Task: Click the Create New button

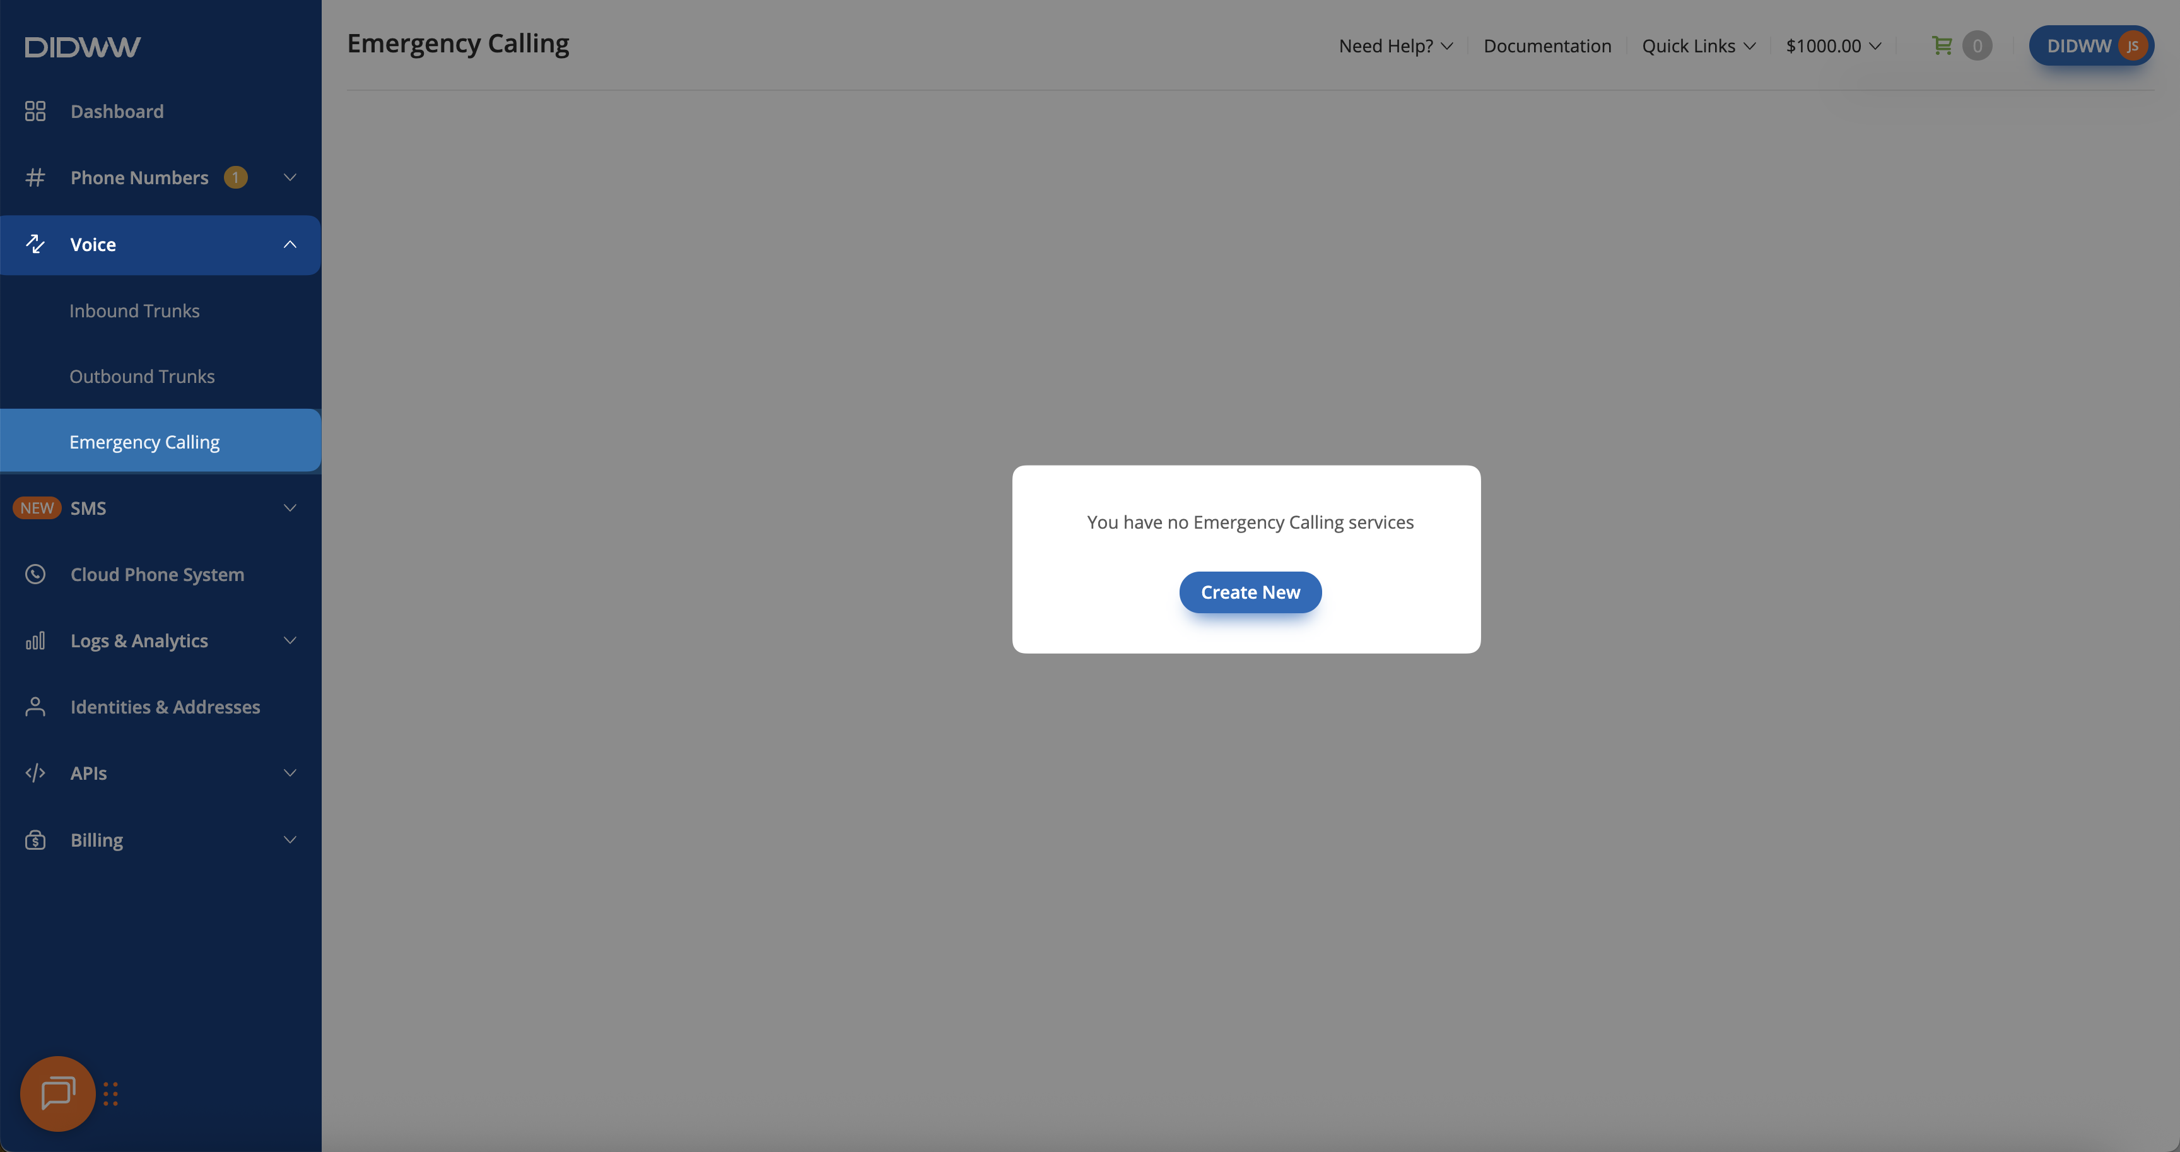Action: (1250, 592)
